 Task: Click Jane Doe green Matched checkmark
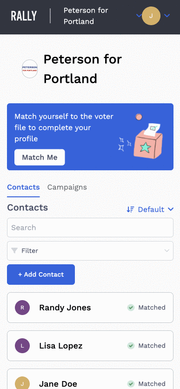[131, 384]
